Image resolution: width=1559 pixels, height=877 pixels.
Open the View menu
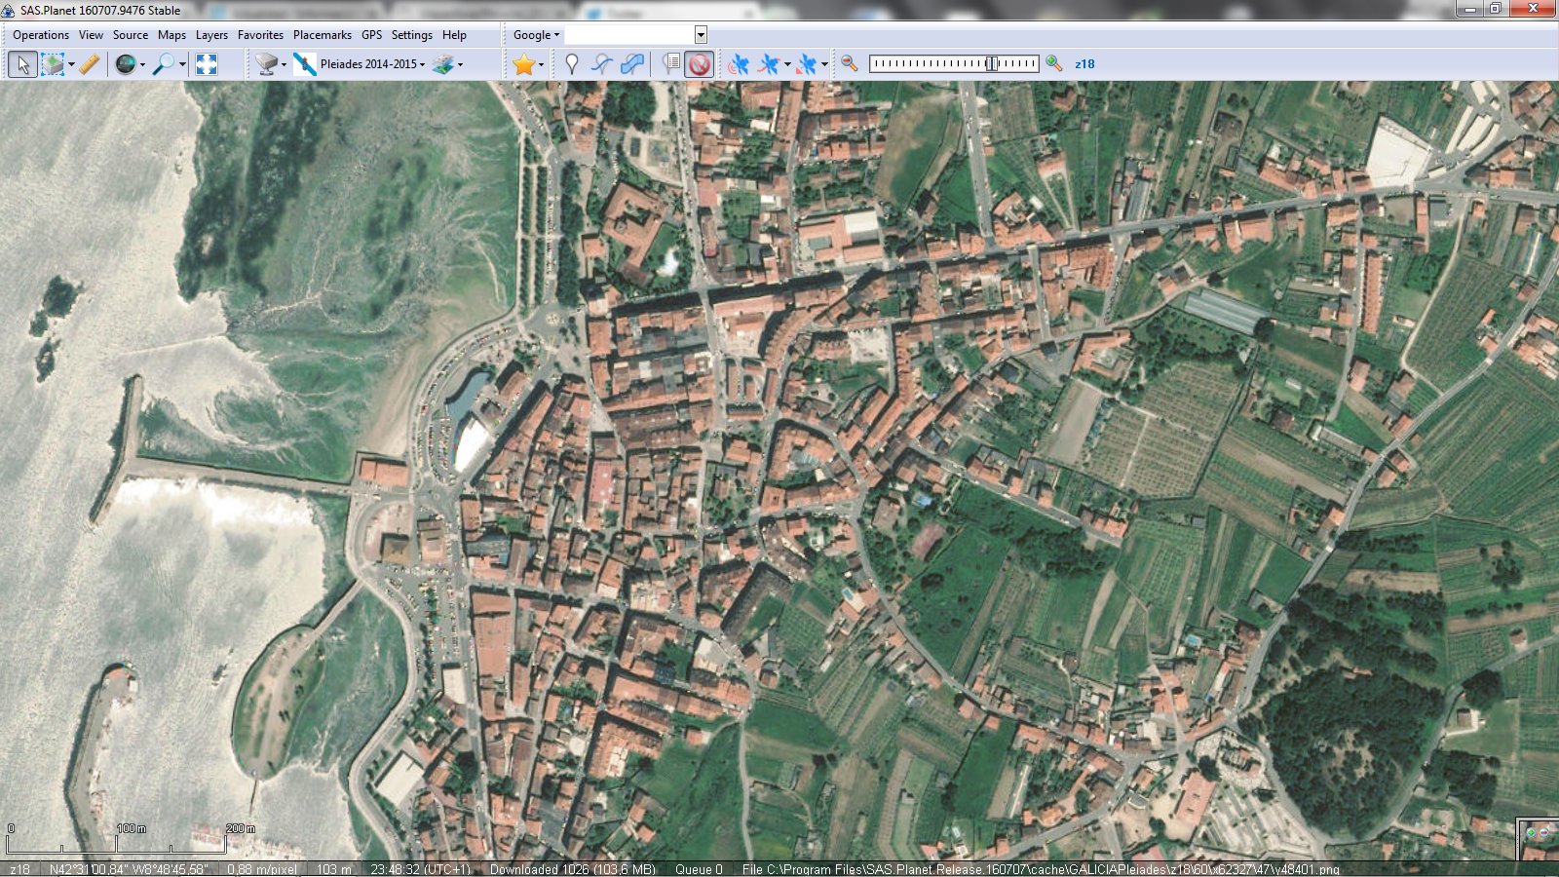tap(91, 35)
